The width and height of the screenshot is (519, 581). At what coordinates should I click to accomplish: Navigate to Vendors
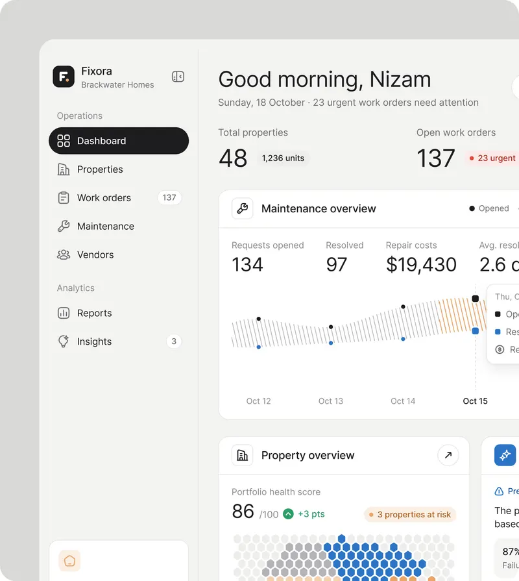[x=119, y=254]
